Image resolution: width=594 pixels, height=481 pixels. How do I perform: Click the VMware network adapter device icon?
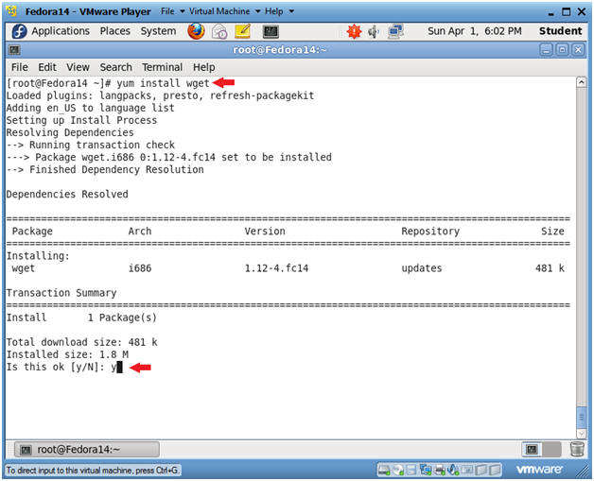point(426,470)
